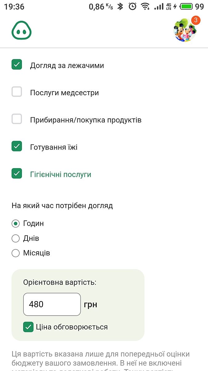Open the profile avatar menu
The width and height of the screenshot is (208, 371).
pos(185,30)
